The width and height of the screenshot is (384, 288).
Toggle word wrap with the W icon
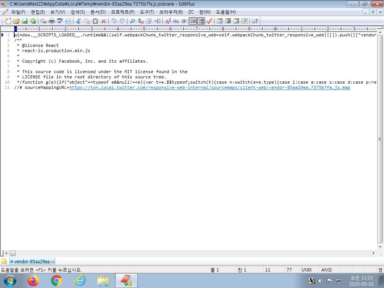[184, 21]
